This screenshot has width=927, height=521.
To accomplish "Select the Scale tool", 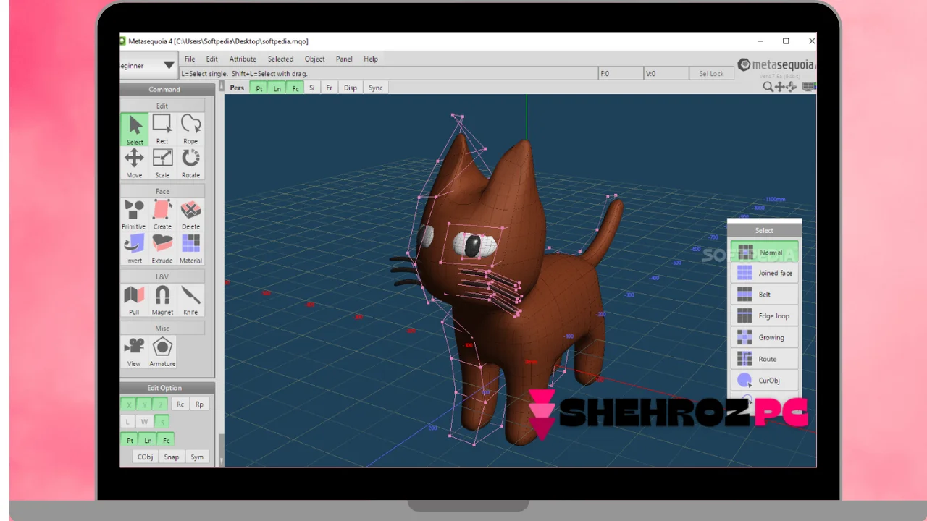I will pos(162,164).
